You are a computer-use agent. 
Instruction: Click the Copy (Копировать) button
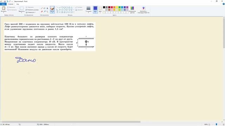pos(12,10)
